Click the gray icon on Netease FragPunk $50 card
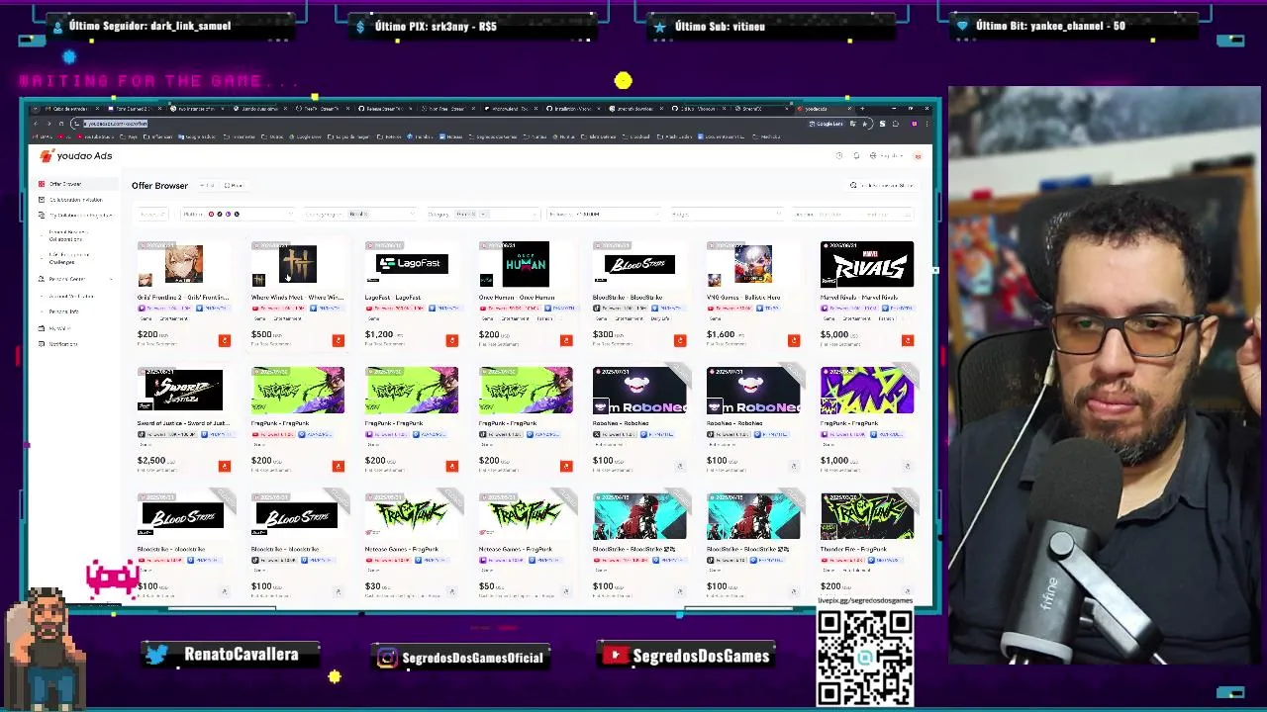The image size is (1267, 712). click(x=566, y=591)
